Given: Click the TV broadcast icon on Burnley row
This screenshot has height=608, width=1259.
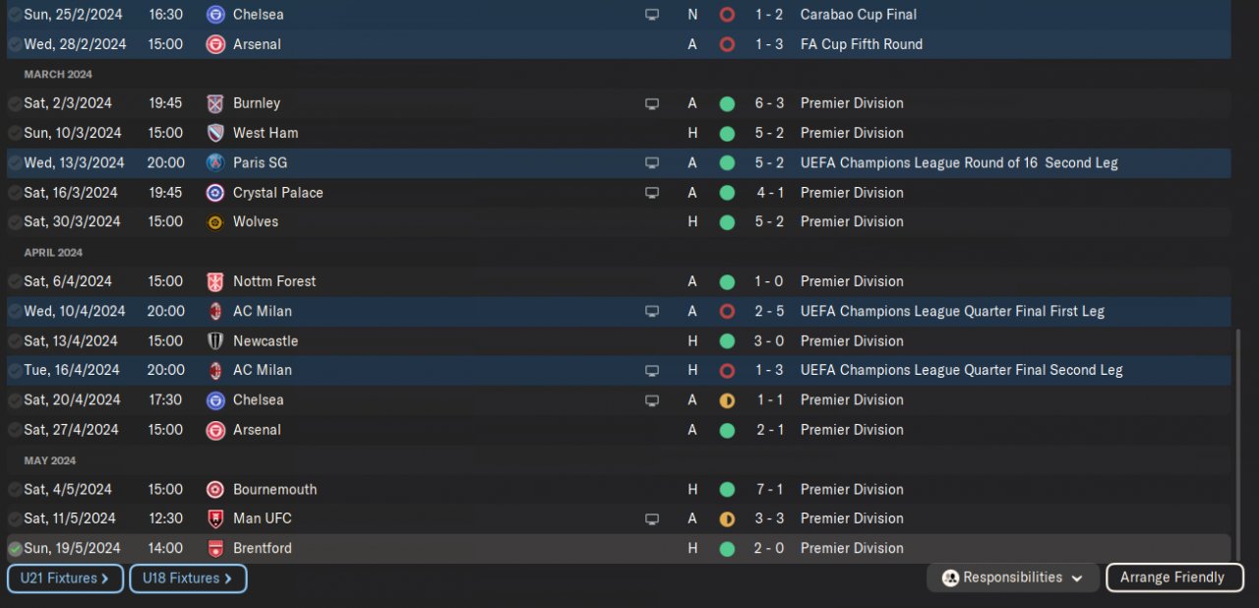Looking at the screenshot, I should pos(651,103).
